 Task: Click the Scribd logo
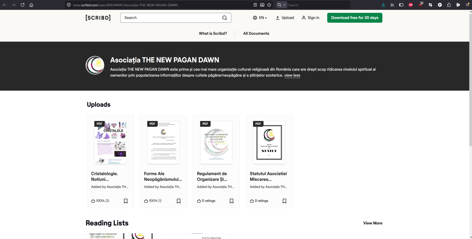98,18
